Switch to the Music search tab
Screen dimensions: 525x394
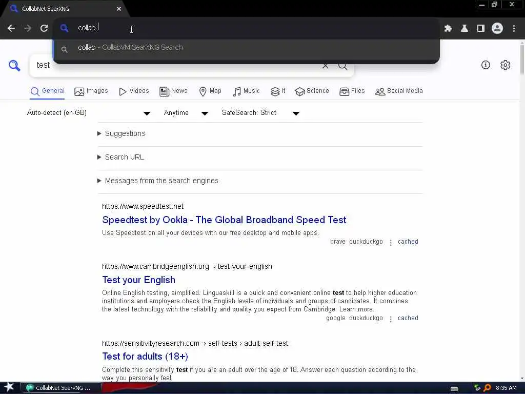tap(246, 91)
